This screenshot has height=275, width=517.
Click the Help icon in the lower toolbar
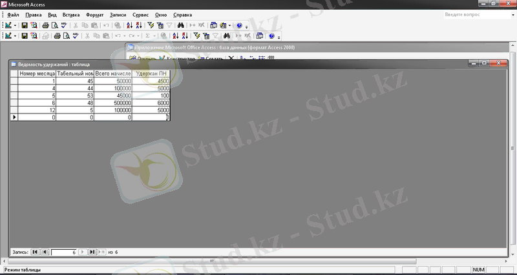click(x=271, y=36)
